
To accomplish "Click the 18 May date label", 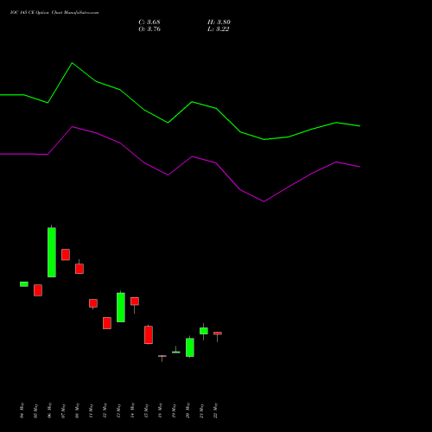I will pyautogui.click(x=161, y=410).
